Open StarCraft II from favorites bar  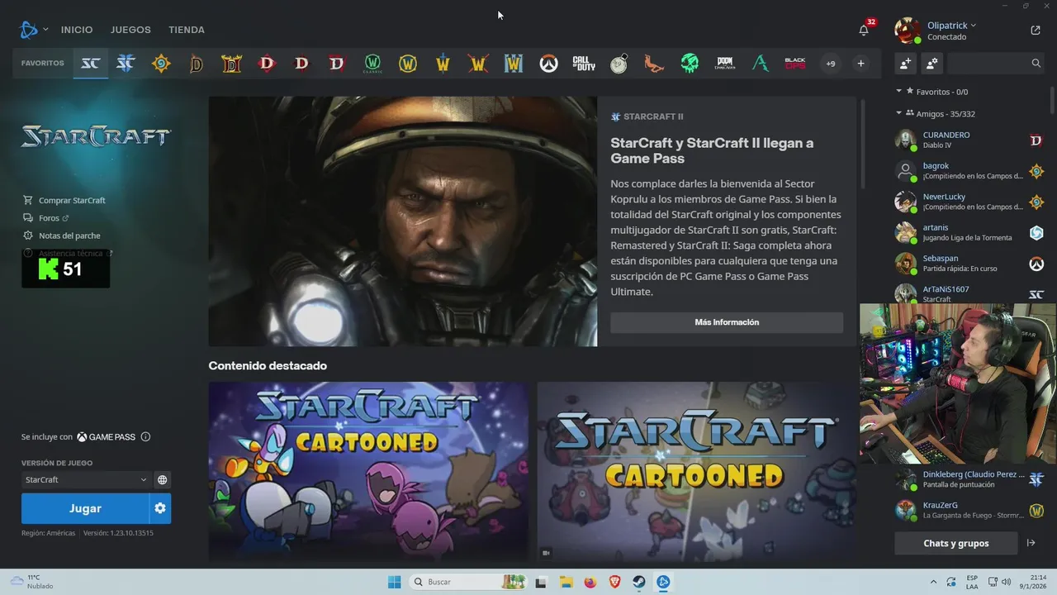click(x=126, y=64)
